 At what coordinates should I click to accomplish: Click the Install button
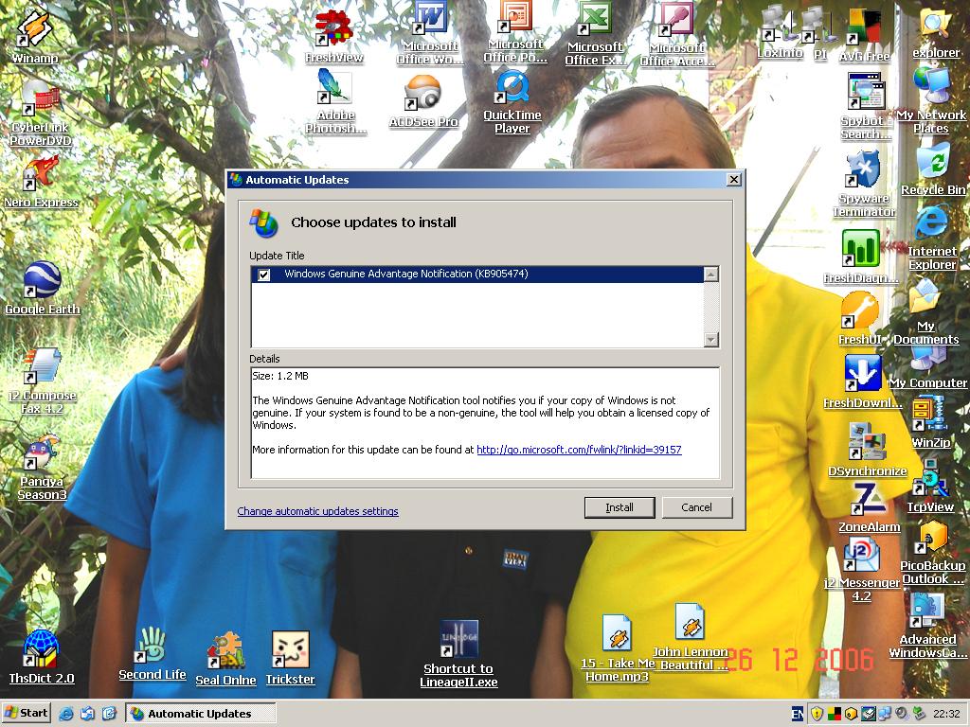point(620,507)
